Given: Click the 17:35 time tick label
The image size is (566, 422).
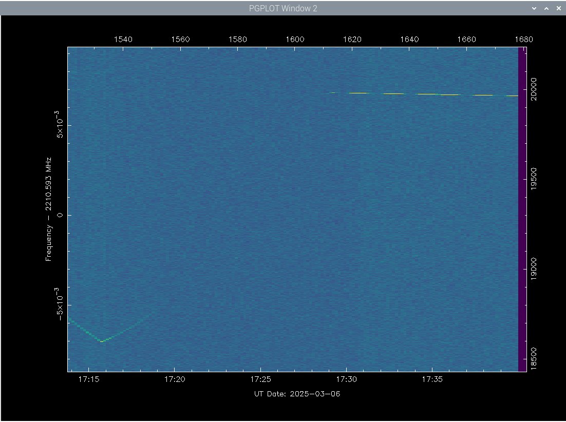Looking at the screenshot, I should click(432, 380).
